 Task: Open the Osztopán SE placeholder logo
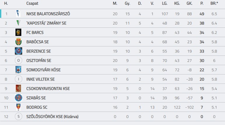click(x=18, y=60)
